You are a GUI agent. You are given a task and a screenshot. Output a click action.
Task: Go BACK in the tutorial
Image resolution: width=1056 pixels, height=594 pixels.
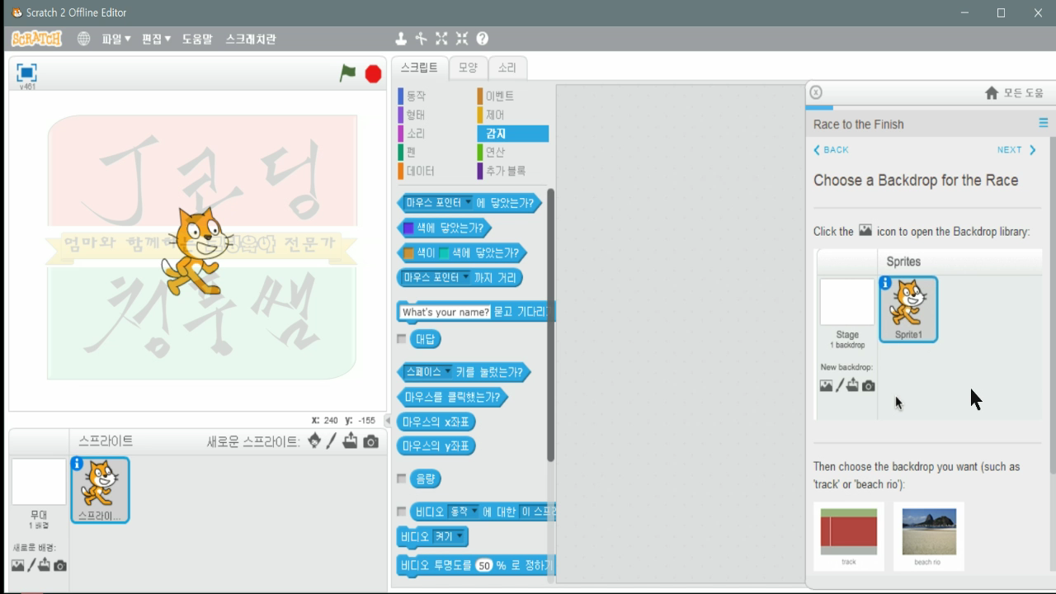coord(831,150)
